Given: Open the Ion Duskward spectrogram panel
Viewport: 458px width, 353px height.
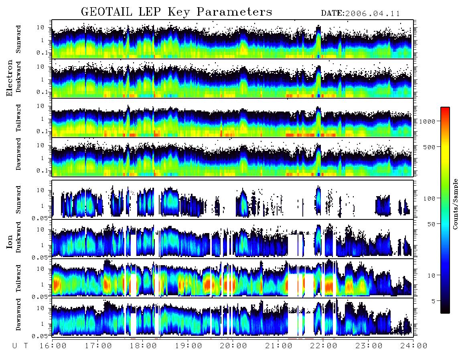Looking at the screenshot, I should 233,239.
